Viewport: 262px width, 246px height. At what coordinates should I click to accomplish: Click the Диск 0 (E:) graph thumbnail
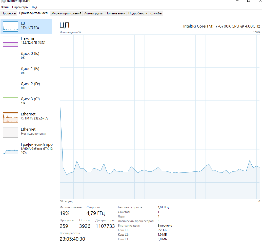(11, 57)
